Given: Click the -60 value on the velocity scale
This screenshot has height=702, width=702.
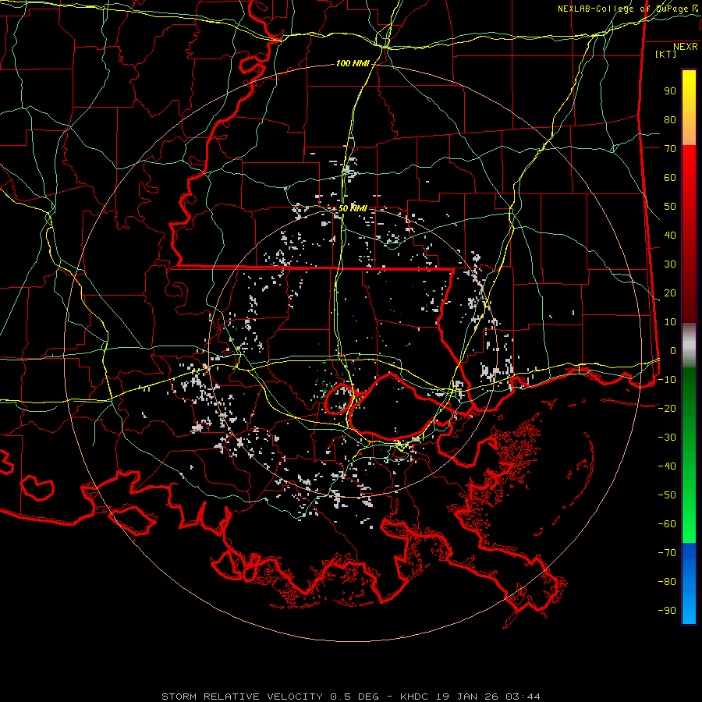Looking at the screenshot, I should click(x=667, y=524).
